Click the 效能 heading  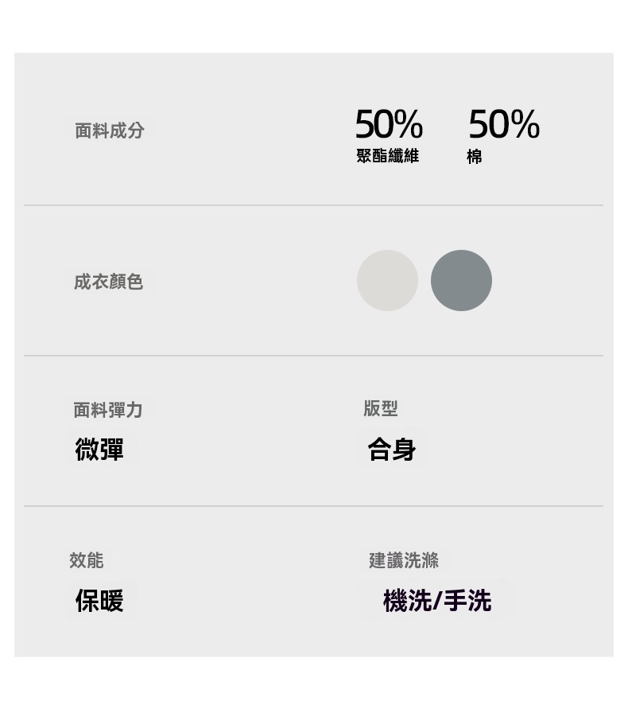[86, 560]
